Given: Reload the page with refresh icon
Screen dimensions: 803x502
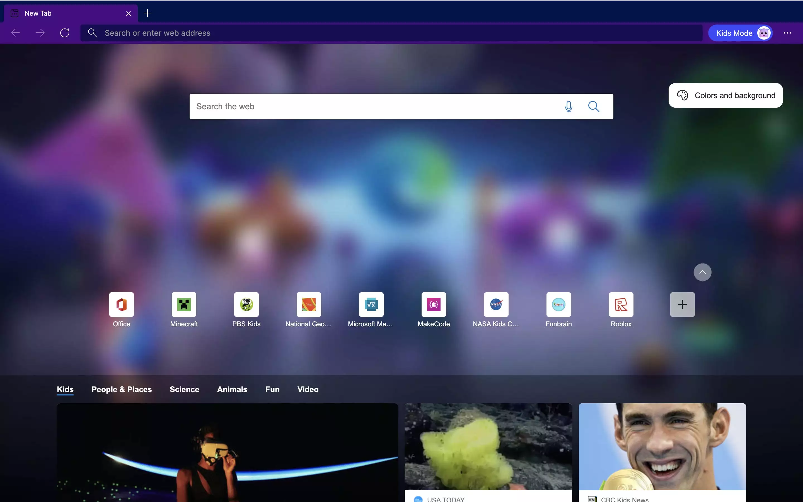Looking at the screenshot, I should click(x=65, y=33).
